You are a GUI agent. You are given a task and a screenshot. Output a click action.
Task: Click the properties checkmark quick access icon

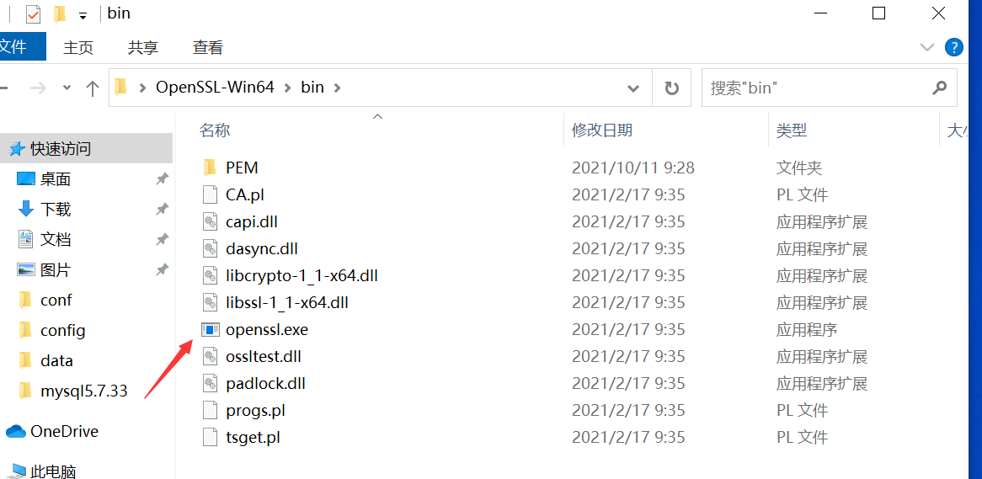[x=33, y=13]
